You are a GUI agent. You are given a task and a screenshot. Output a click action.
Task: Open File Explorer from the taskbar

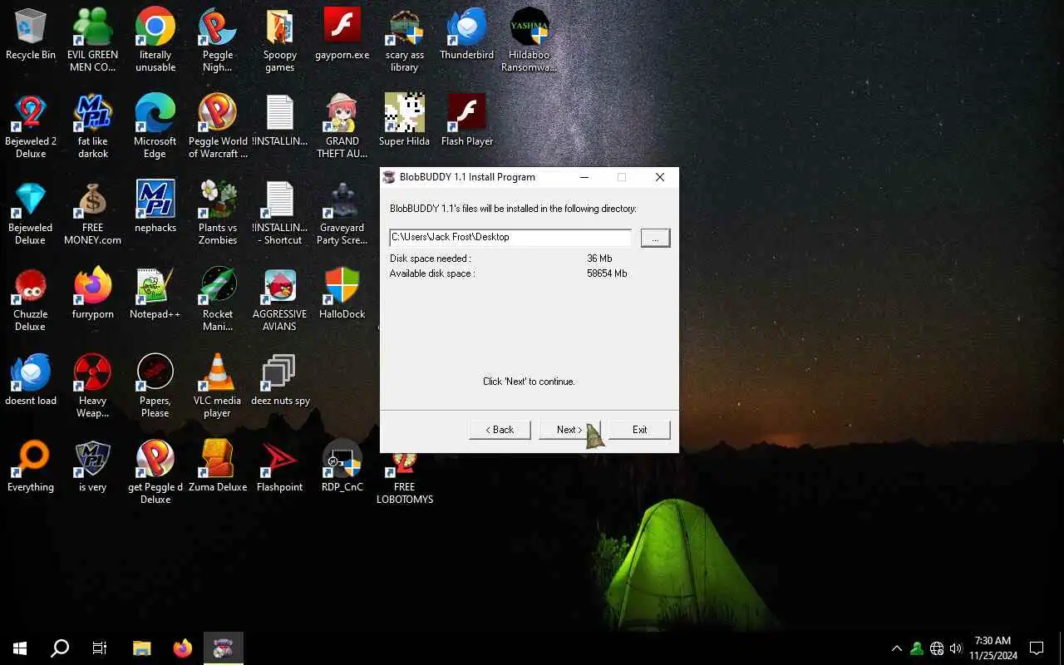click(x=142, y=648)
